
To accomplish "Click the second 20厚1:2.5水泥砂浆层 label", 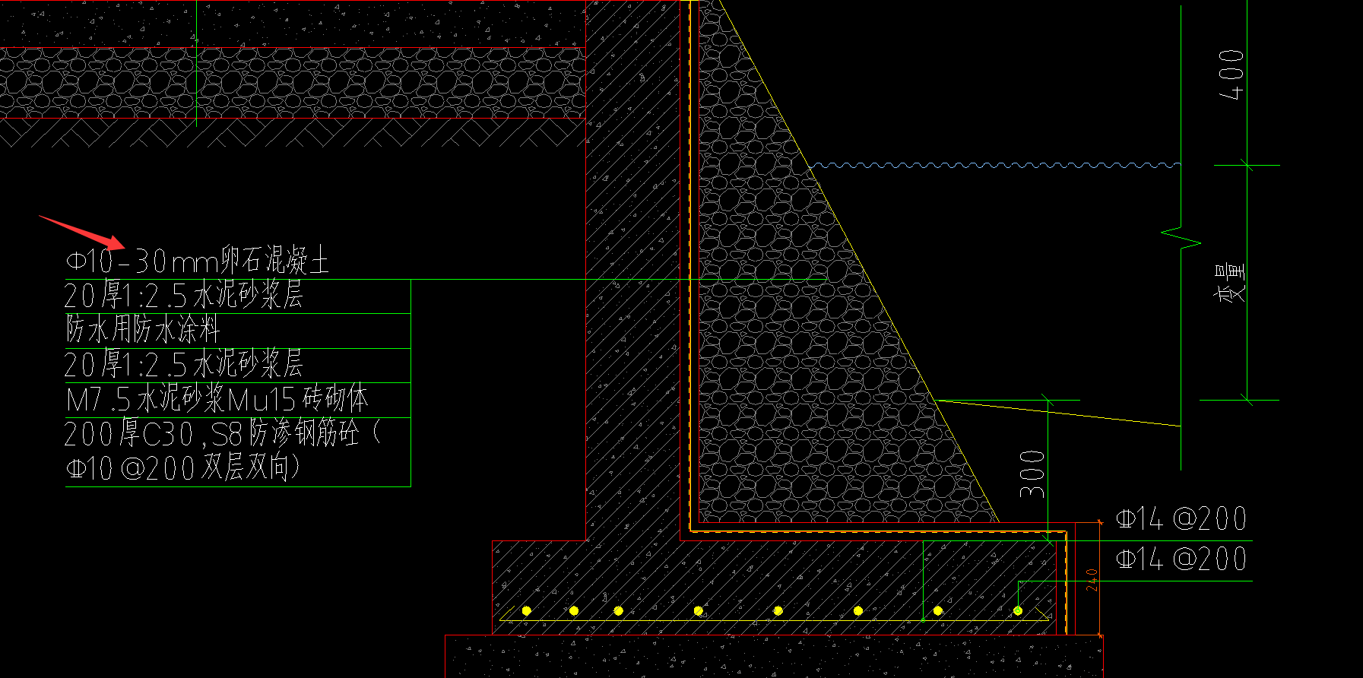I will 184,365.
